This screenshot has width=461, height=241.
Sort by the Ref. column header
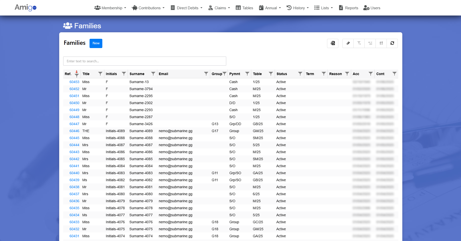[68, 74]
